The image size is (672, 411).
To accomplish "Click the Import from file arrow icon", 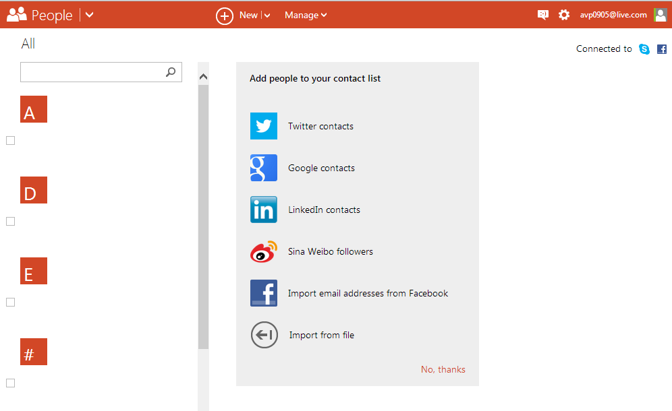I will point(264,335).
